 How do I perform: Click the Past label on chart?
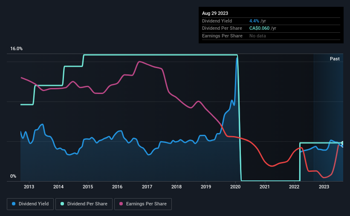pyautogui.click(x=335, y=59)
